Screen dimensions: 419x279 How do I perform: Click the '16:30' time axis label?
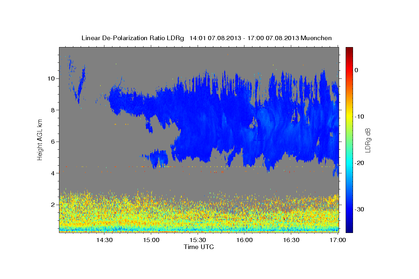point(291,240)
